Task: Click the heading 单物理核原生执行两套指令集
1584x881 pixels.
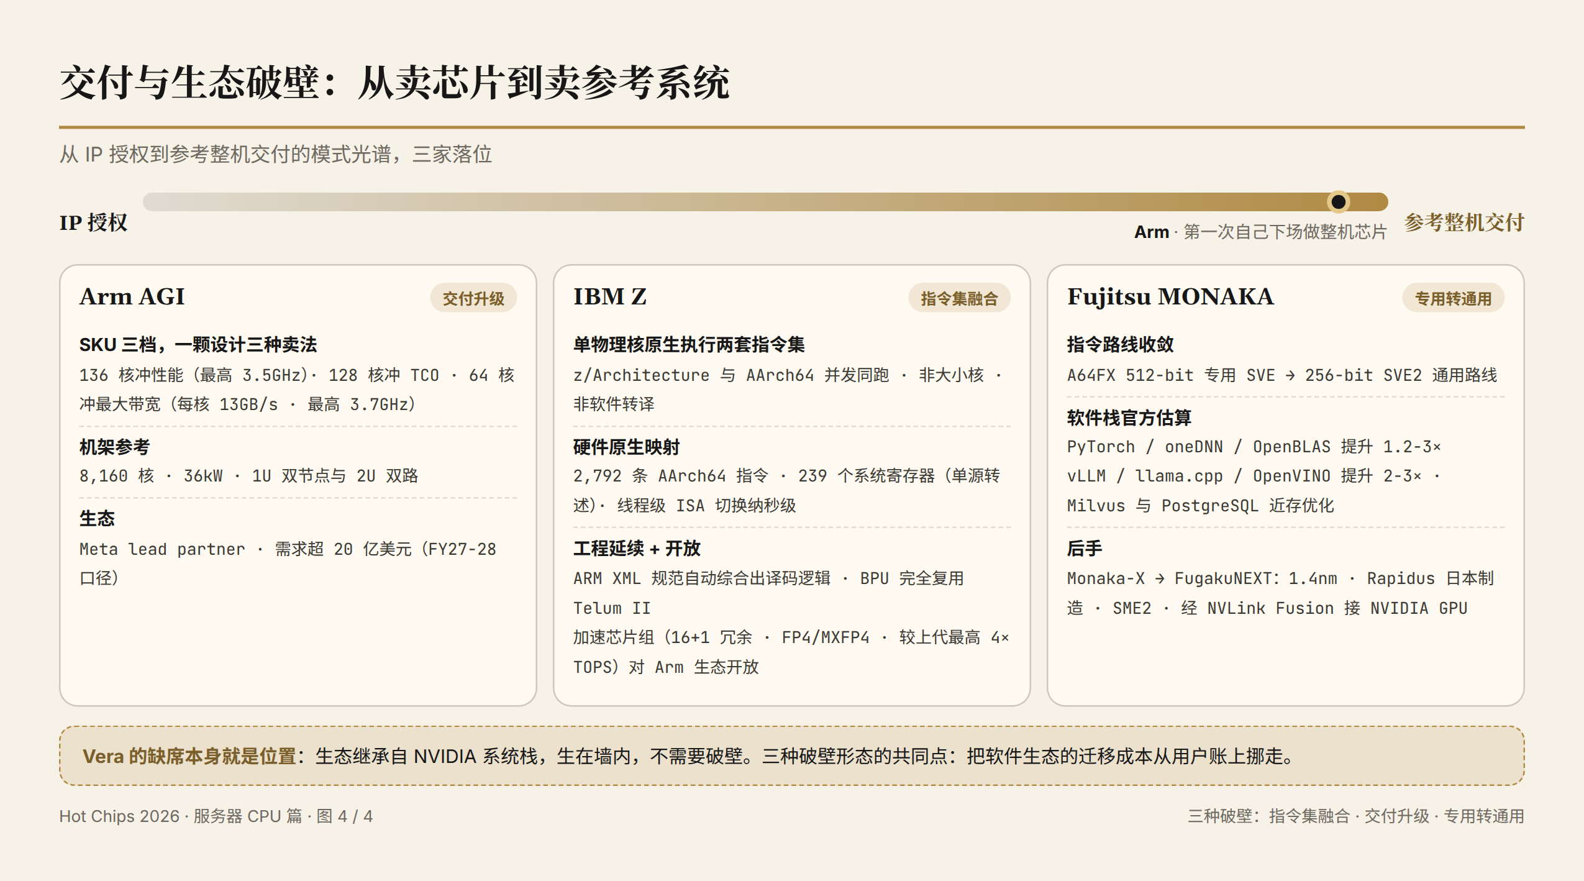Action: (689, 345)
